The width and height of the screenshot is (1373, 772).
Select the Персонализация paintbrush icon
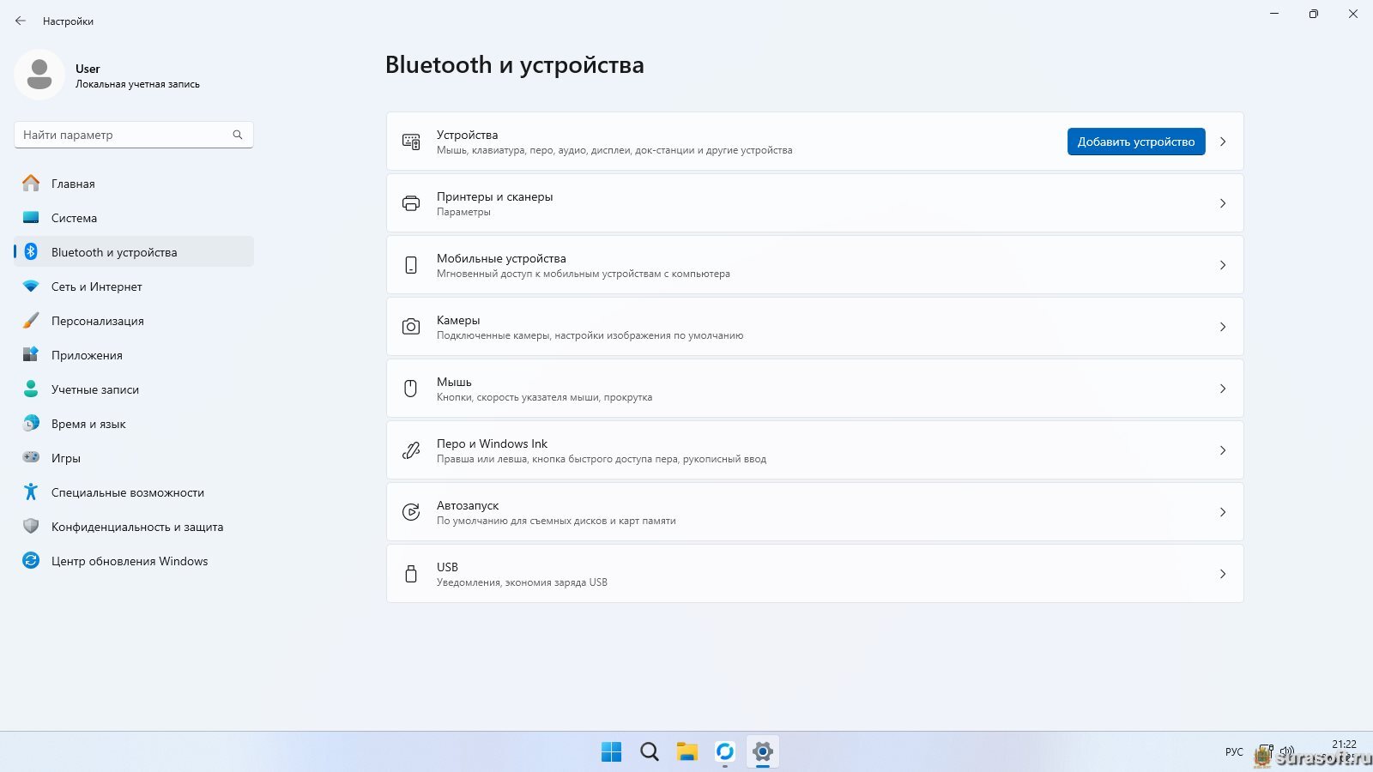tap(31, 321)
